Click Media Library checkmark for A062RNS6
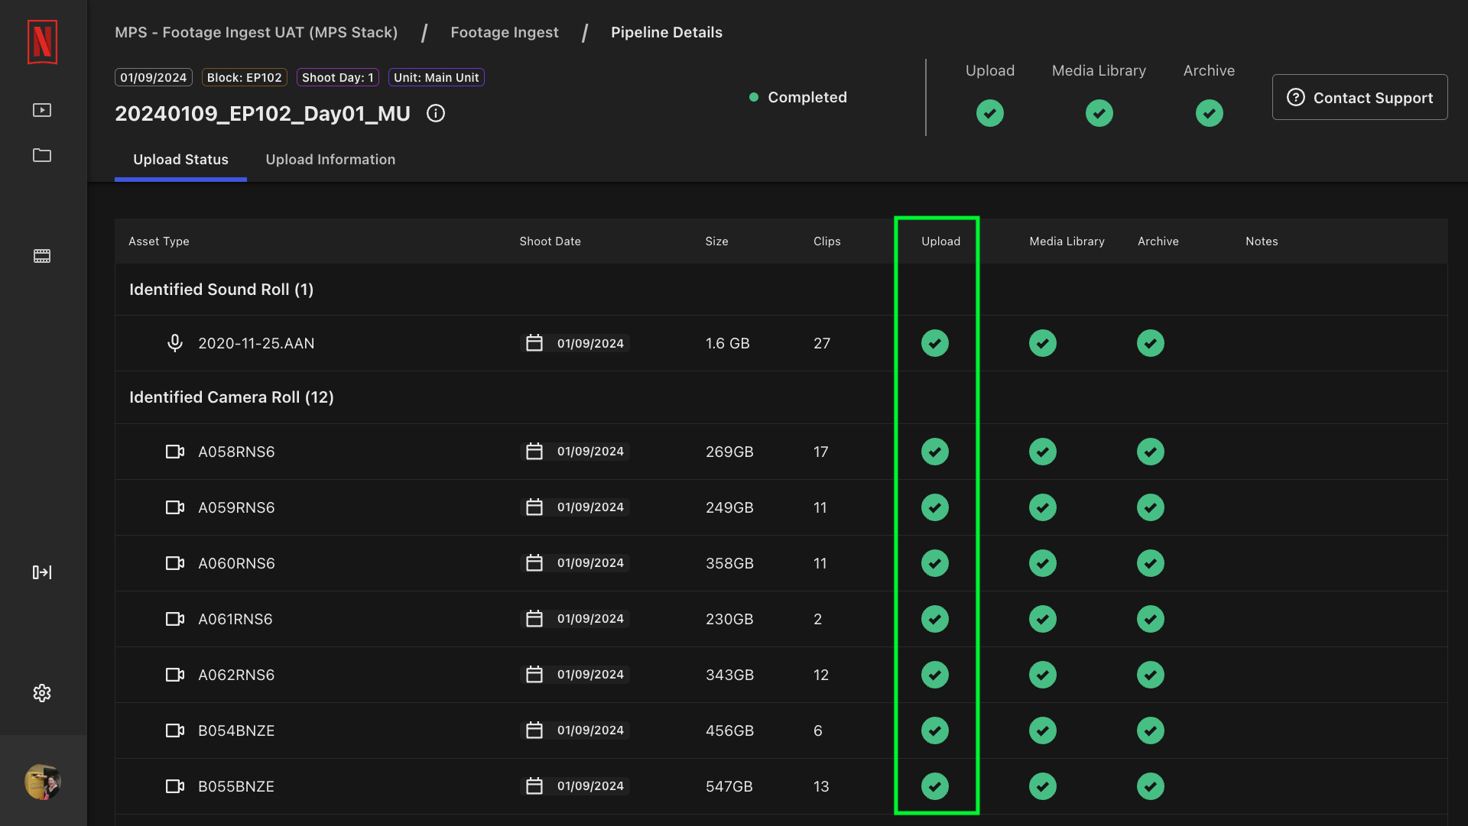Screen dimensions: 1468x826 pyautogui.click(x=1043, y=675)
